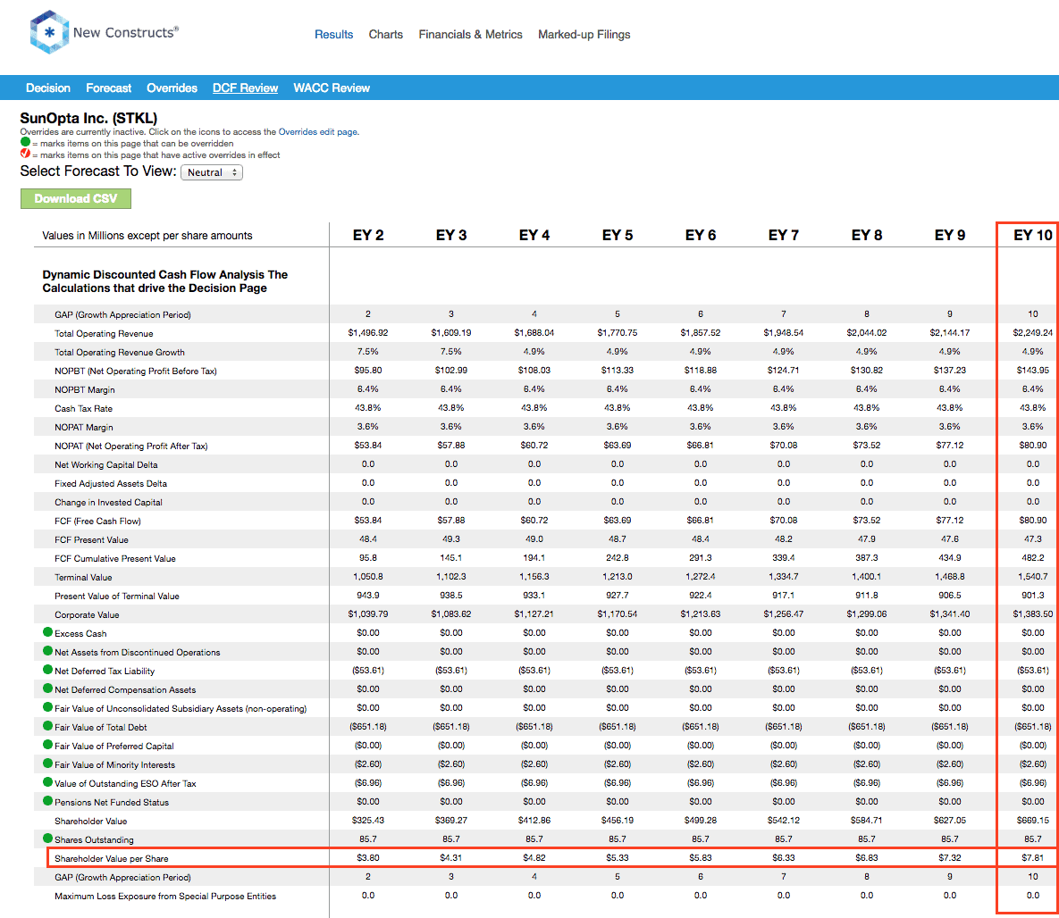Open Financials & Metrics navigation item
This screenshot has height=918, width=1059.
tap(471, 35)
